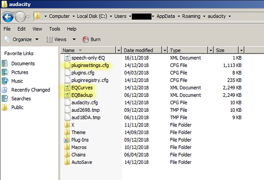Image resolution: width=264 pixels, height=180 pixels.
Task: Sort files by Date modified header
Action: [x=142, y=50]
